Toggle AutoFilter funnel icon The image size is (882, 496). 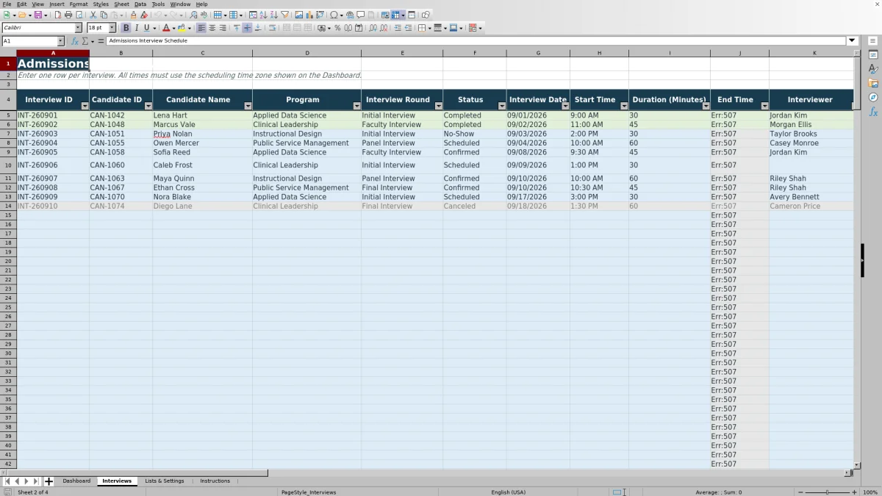[284, 15]
